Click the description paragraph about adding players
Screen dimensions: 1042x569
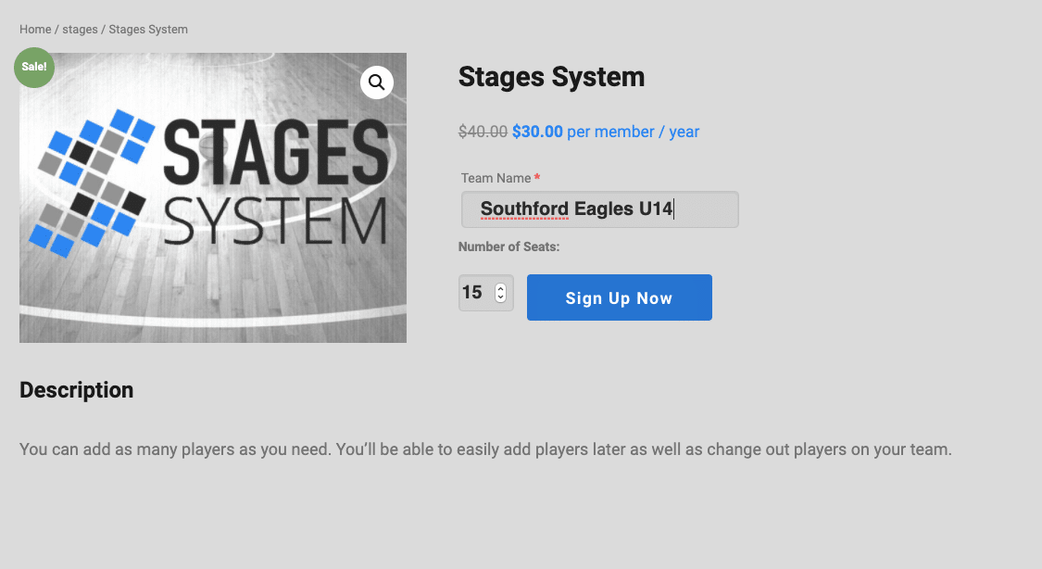point(485,449)
